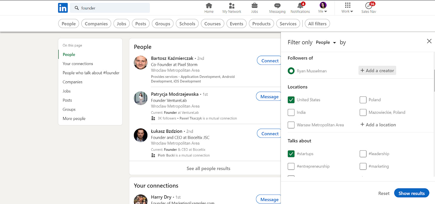The image size is (435, 204).
Task: Close the filter panel with X
Action: (x=429, y=41)
